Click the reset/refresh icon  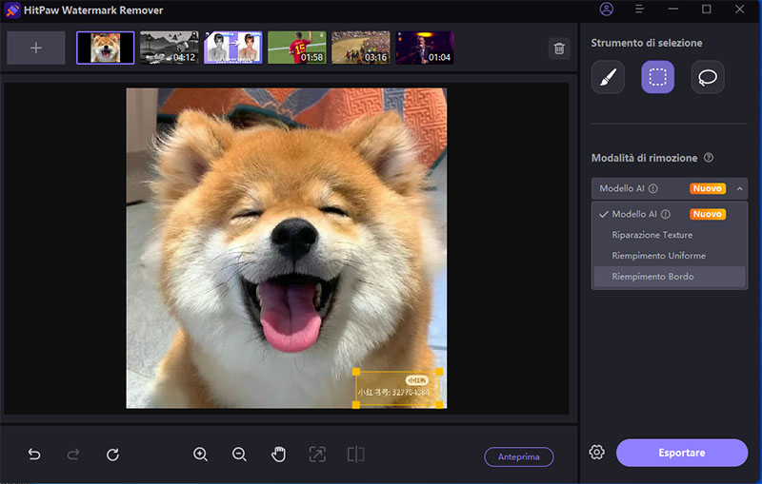tap(112, 455)
